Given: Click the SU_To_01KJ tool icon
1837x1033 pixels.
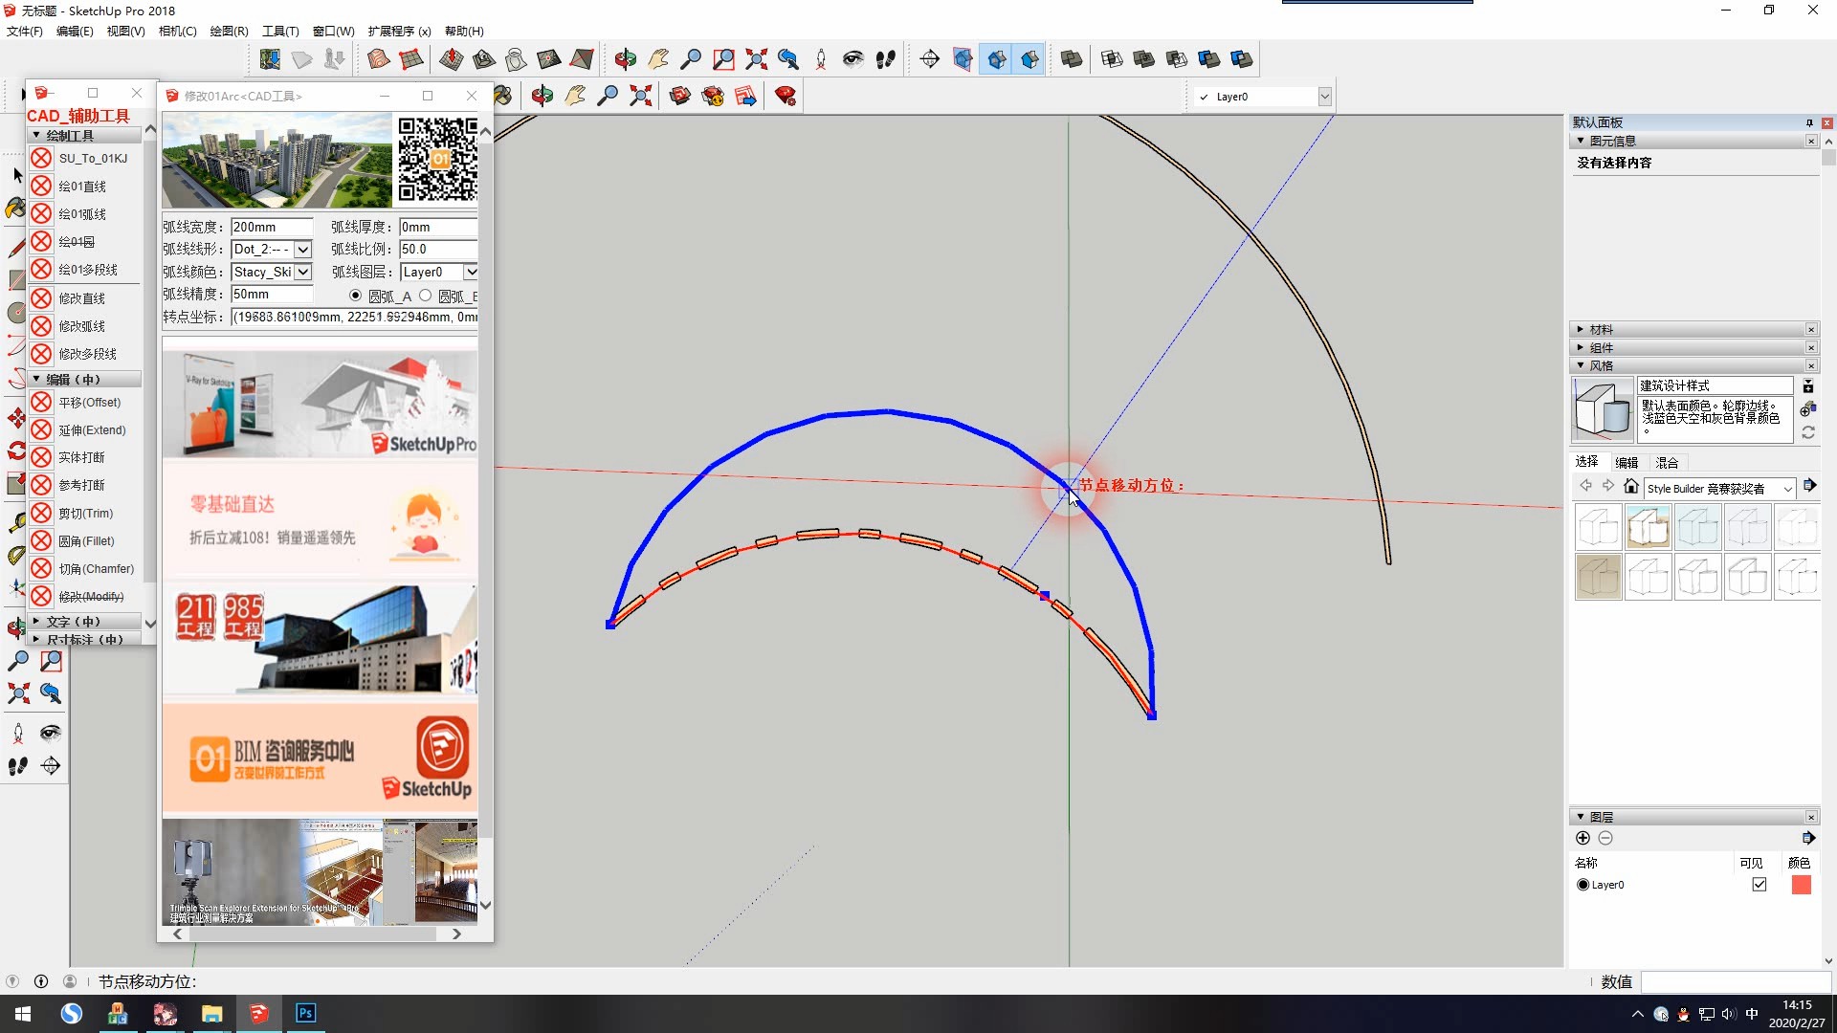Looking at the screenshot, I should (41, 158).
